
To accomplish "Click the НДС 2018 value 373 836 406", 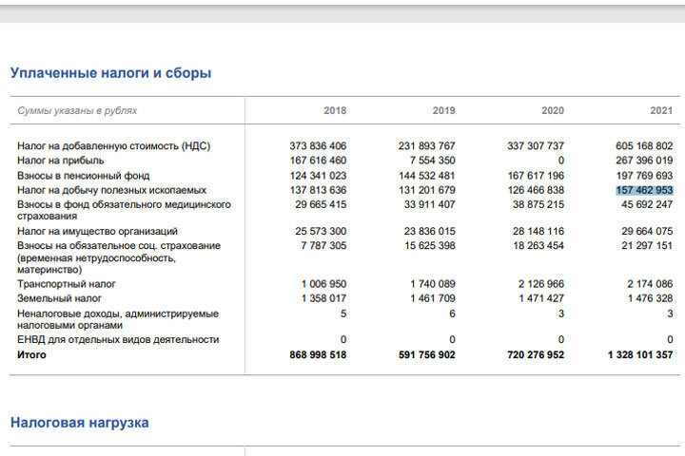I will (x=318, y=145).
